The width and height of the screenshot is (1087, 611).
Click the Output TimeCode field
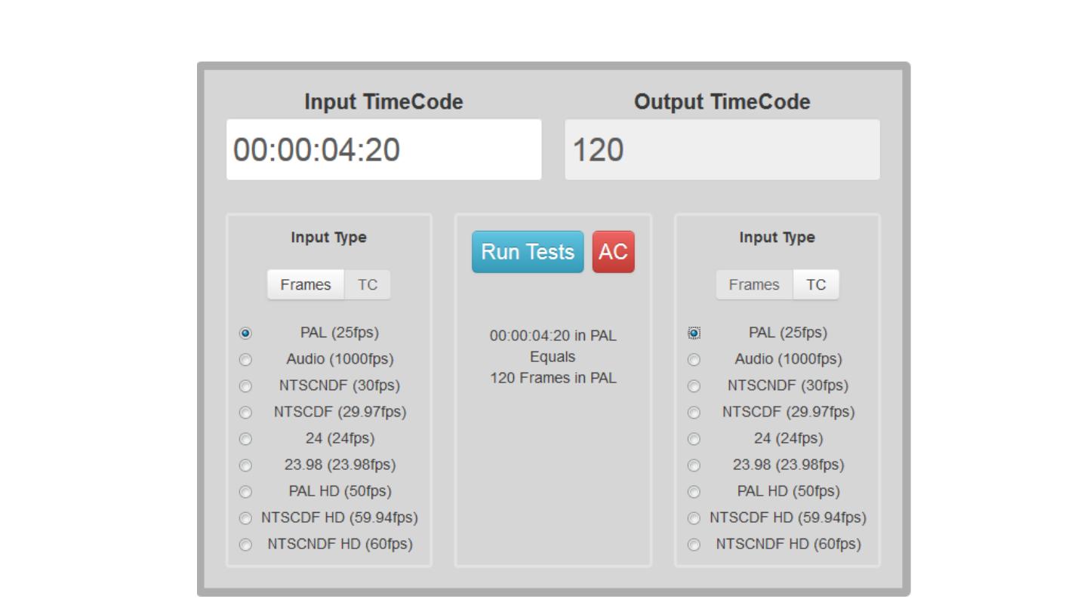(x=722, y=149)
